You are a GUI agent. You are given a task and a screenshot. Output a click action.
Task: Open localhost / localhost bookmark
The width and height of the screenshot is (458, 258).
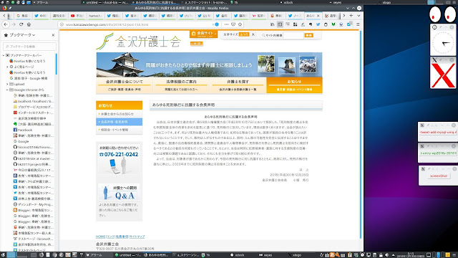pos(34,101)
